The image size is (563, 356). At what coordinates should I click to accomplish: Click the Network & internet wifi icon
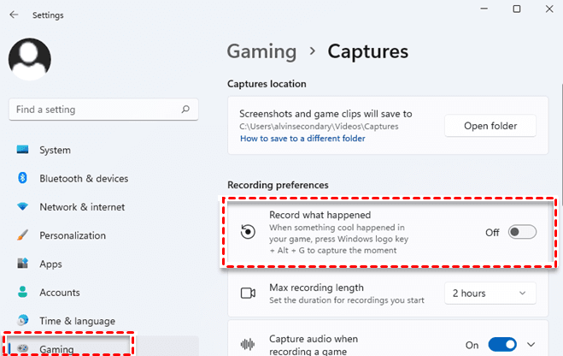coord(23,207)
